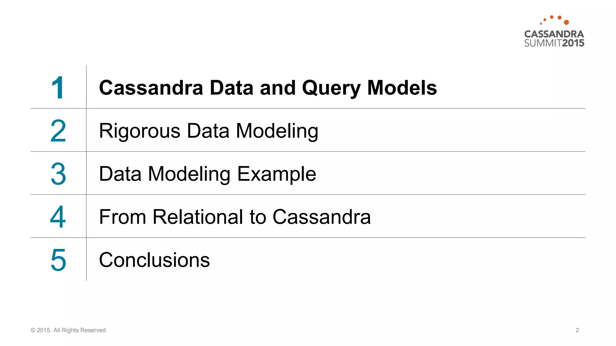Image resolution: width=616 pixels, height=346 pixels.
Task: Click the teal number 3
Action: [58, 174]
